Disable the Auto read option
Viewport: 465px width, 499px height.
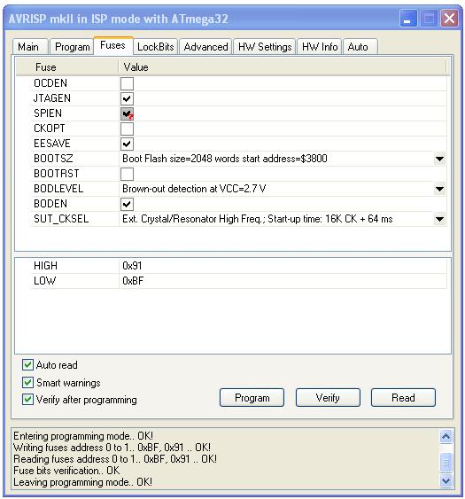coord(27,364)
